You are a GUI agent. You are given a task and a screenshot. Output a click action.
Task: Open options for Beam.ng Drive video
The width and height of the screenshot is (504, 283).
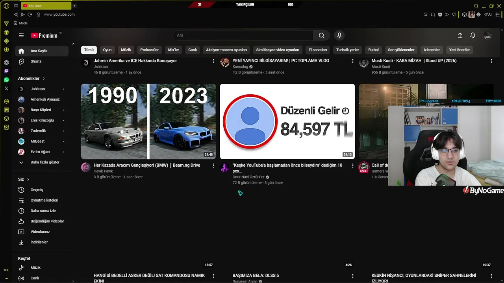click(214, 165)
